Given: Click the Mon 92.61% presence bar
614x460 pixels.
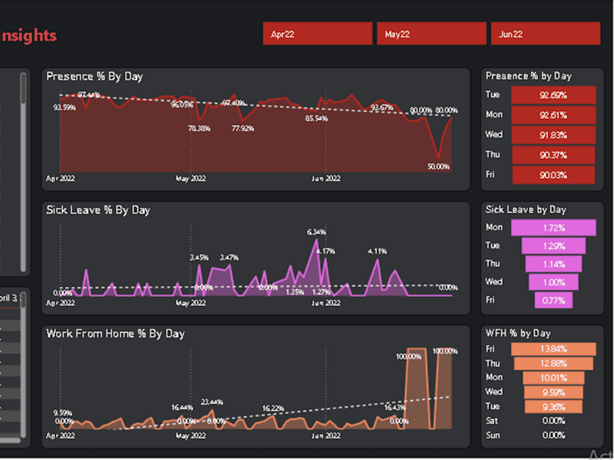Looking at the screenshot, I should pyautogui.click(x=553, y=115).
